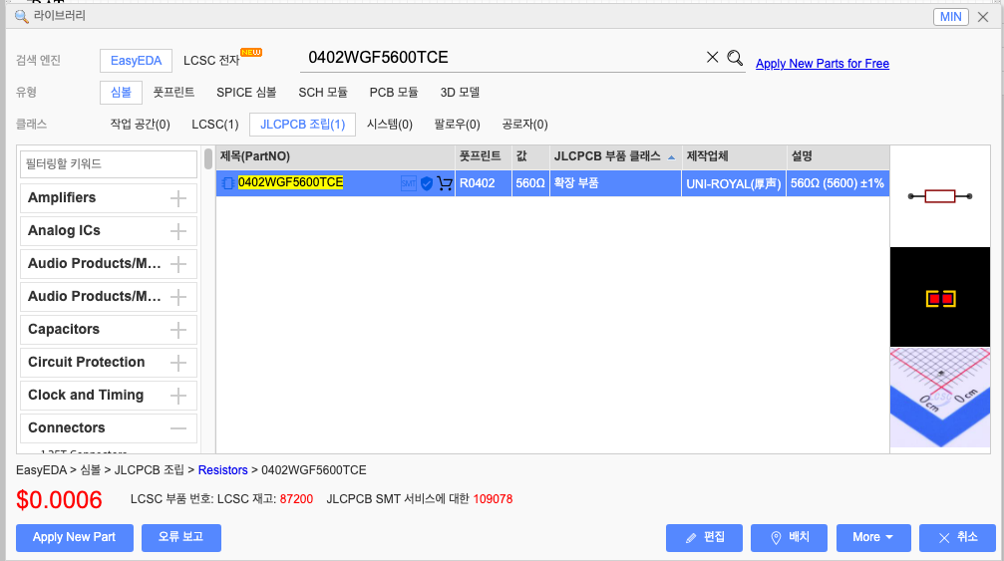This screenshot has width=1004, height=561.
Task: Click the R0402 footprint cell
Action: pos(484,183)
